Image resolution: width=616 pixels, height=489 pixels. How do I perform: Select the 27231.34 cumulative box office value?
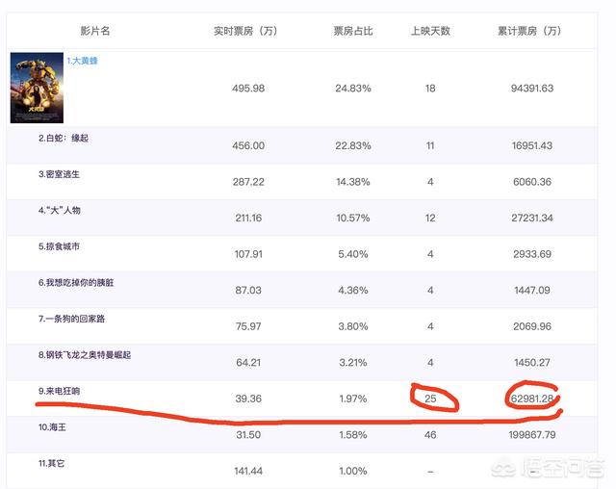coord(532,218)
